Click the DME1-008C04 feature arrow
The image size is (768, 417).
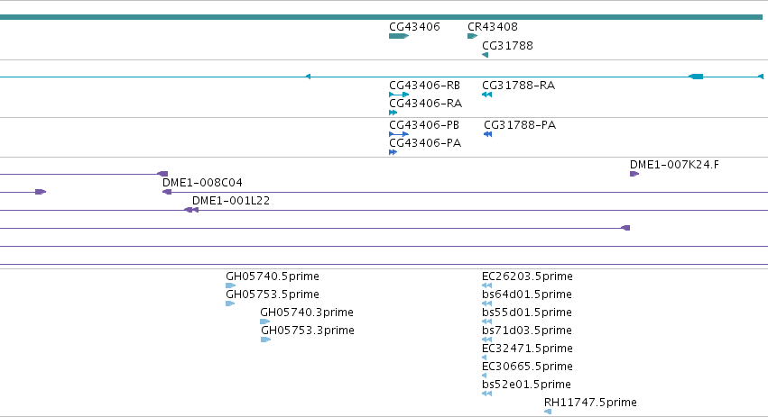167,192
